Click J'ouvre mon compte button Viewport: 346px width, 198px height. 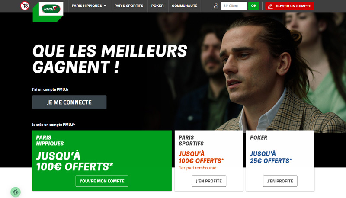click(102, 181)
